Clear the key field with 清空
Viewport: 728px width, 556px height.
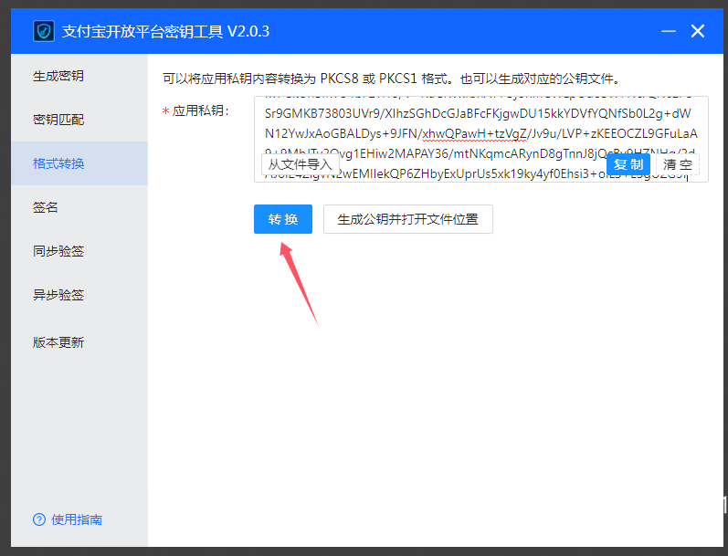coord(678,164)
